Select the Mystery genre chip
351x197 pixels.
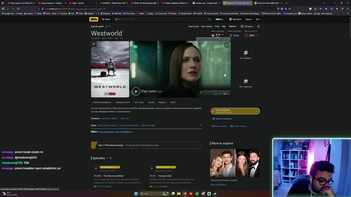coord(162,102)
